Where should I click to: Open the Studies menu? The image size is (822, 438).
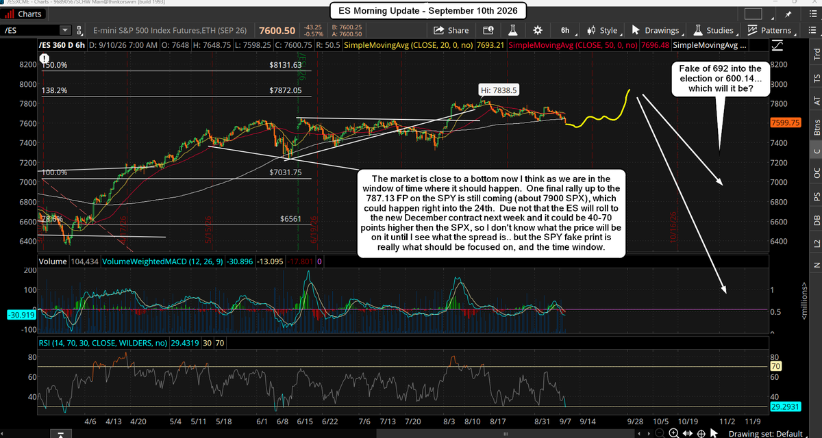(x=715, y=30)
